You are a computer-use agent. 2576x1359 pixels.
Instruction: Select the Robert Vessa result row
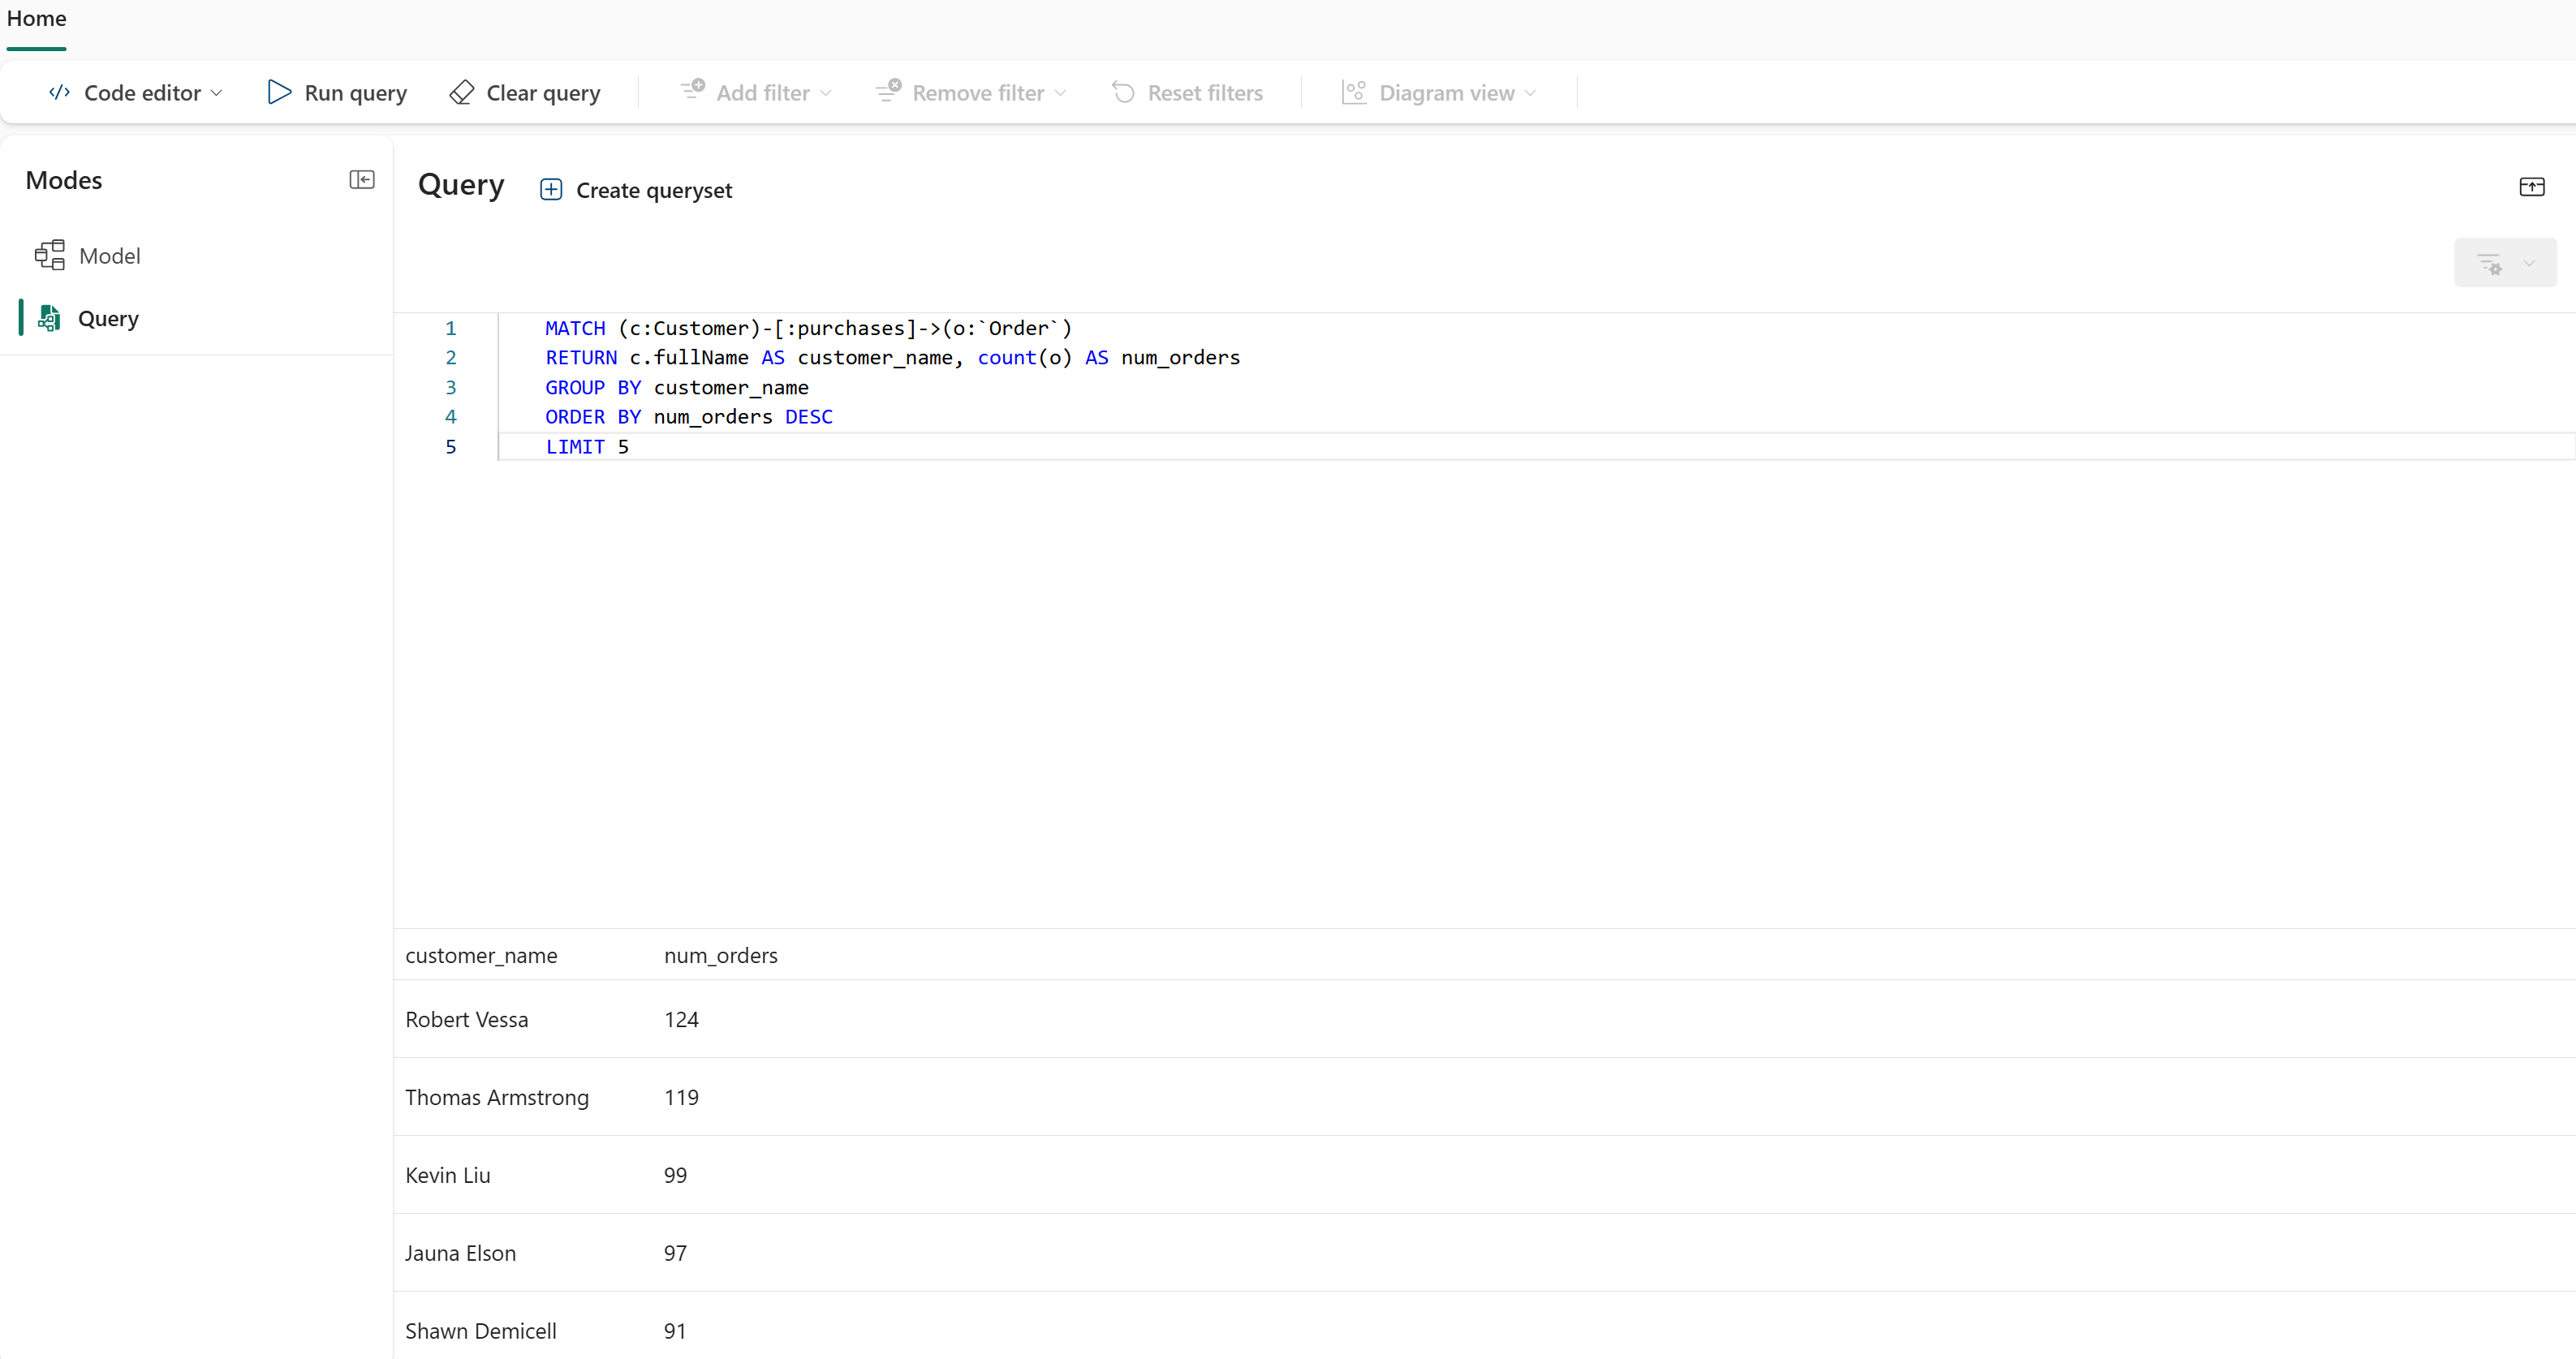467,1019
